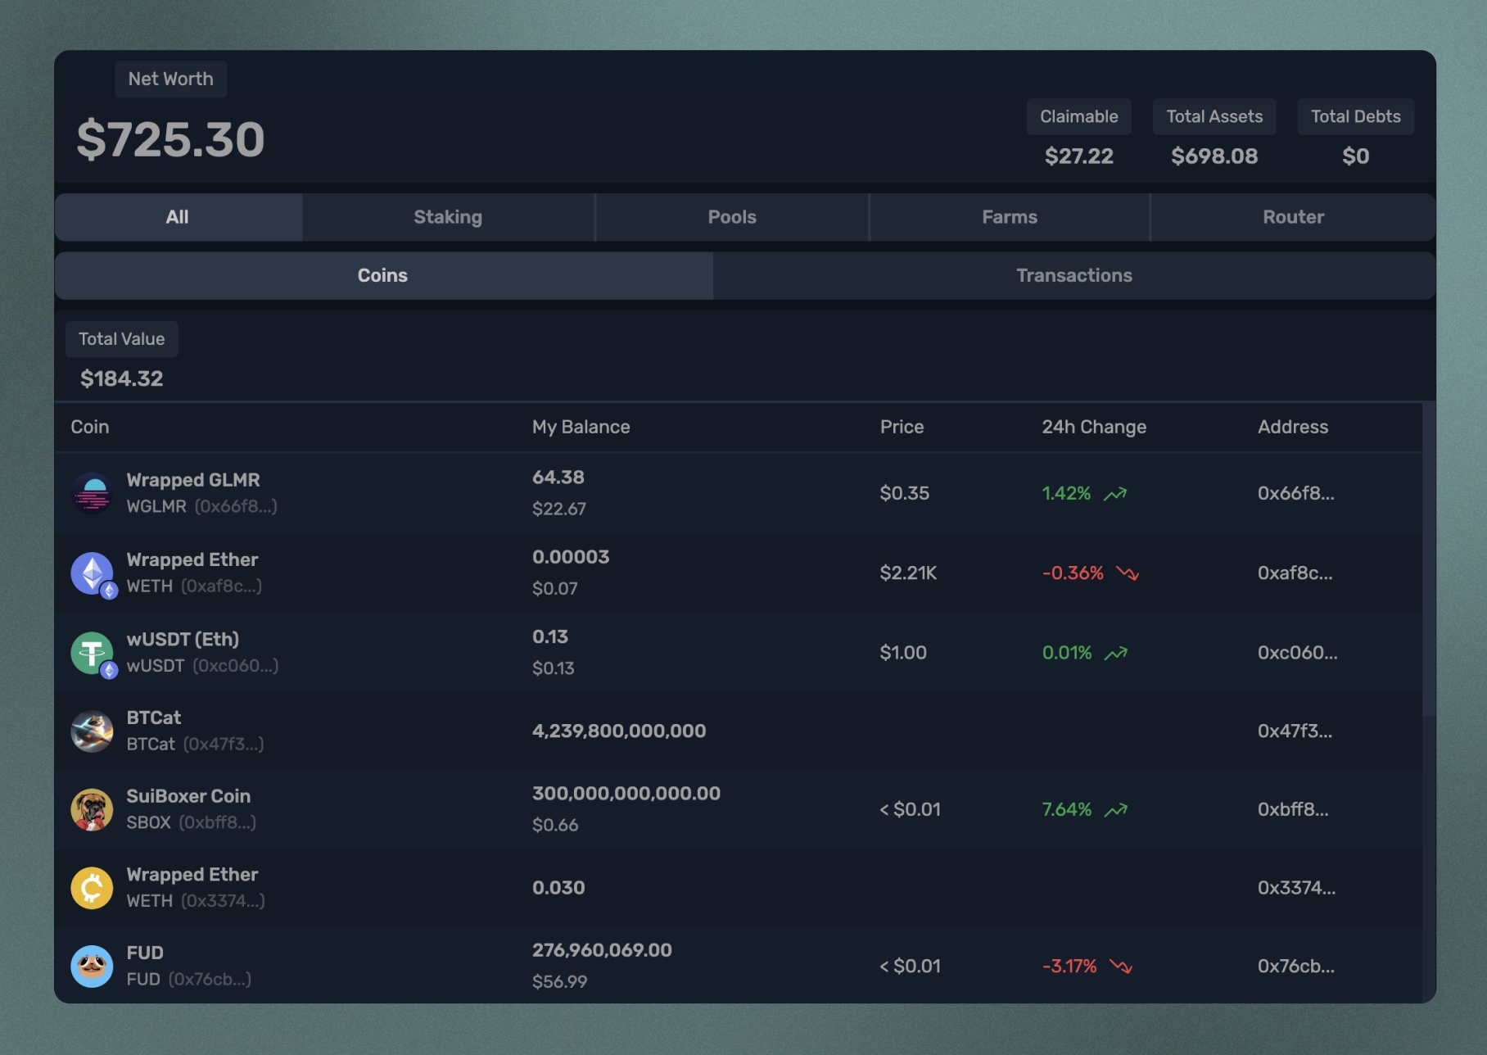The height and width of the screenshot is (1055, 1487).
Task: Click the blue Wrapped Ether coin icon
Action: pos(92,573)
